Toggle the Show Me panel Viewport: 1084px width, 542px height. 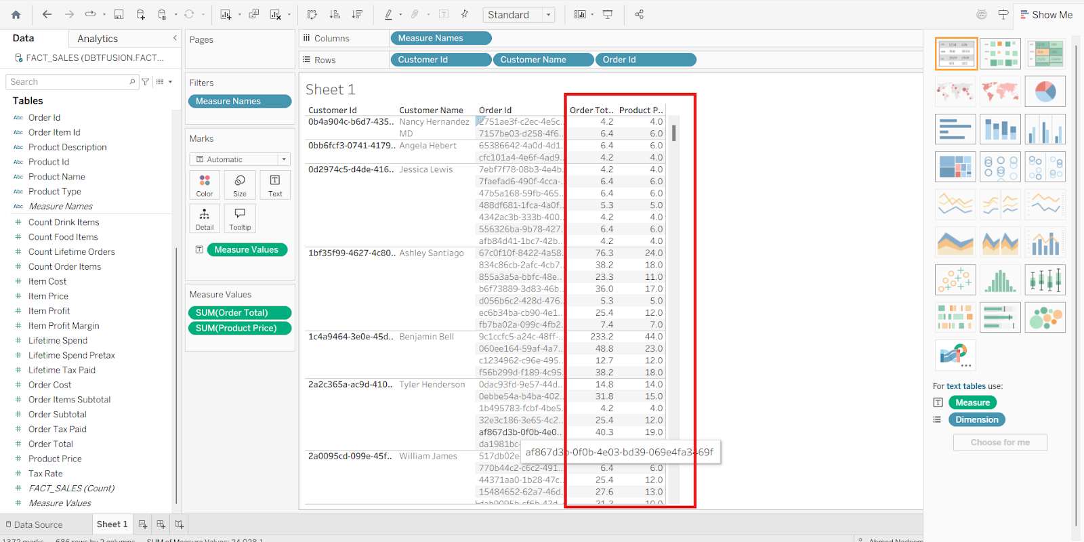click(x=1046, y=14)
